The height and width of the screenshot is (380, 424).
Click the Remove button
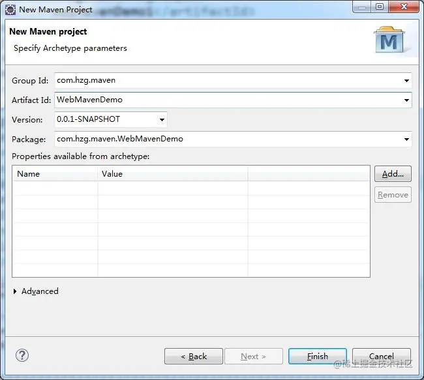pyautogui.click(x=393, y=195)
